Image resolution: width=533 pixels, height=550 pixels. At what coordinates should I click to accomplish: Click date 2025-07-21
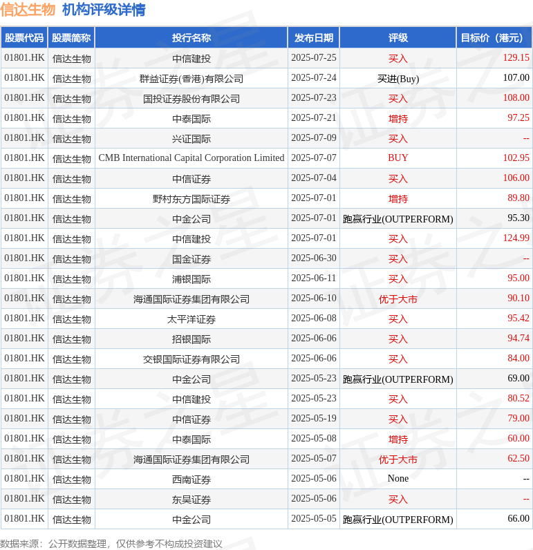(314, 117)
